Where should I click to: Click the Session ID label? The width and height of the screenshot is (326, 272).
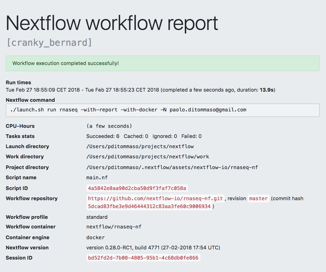[19, 258]
